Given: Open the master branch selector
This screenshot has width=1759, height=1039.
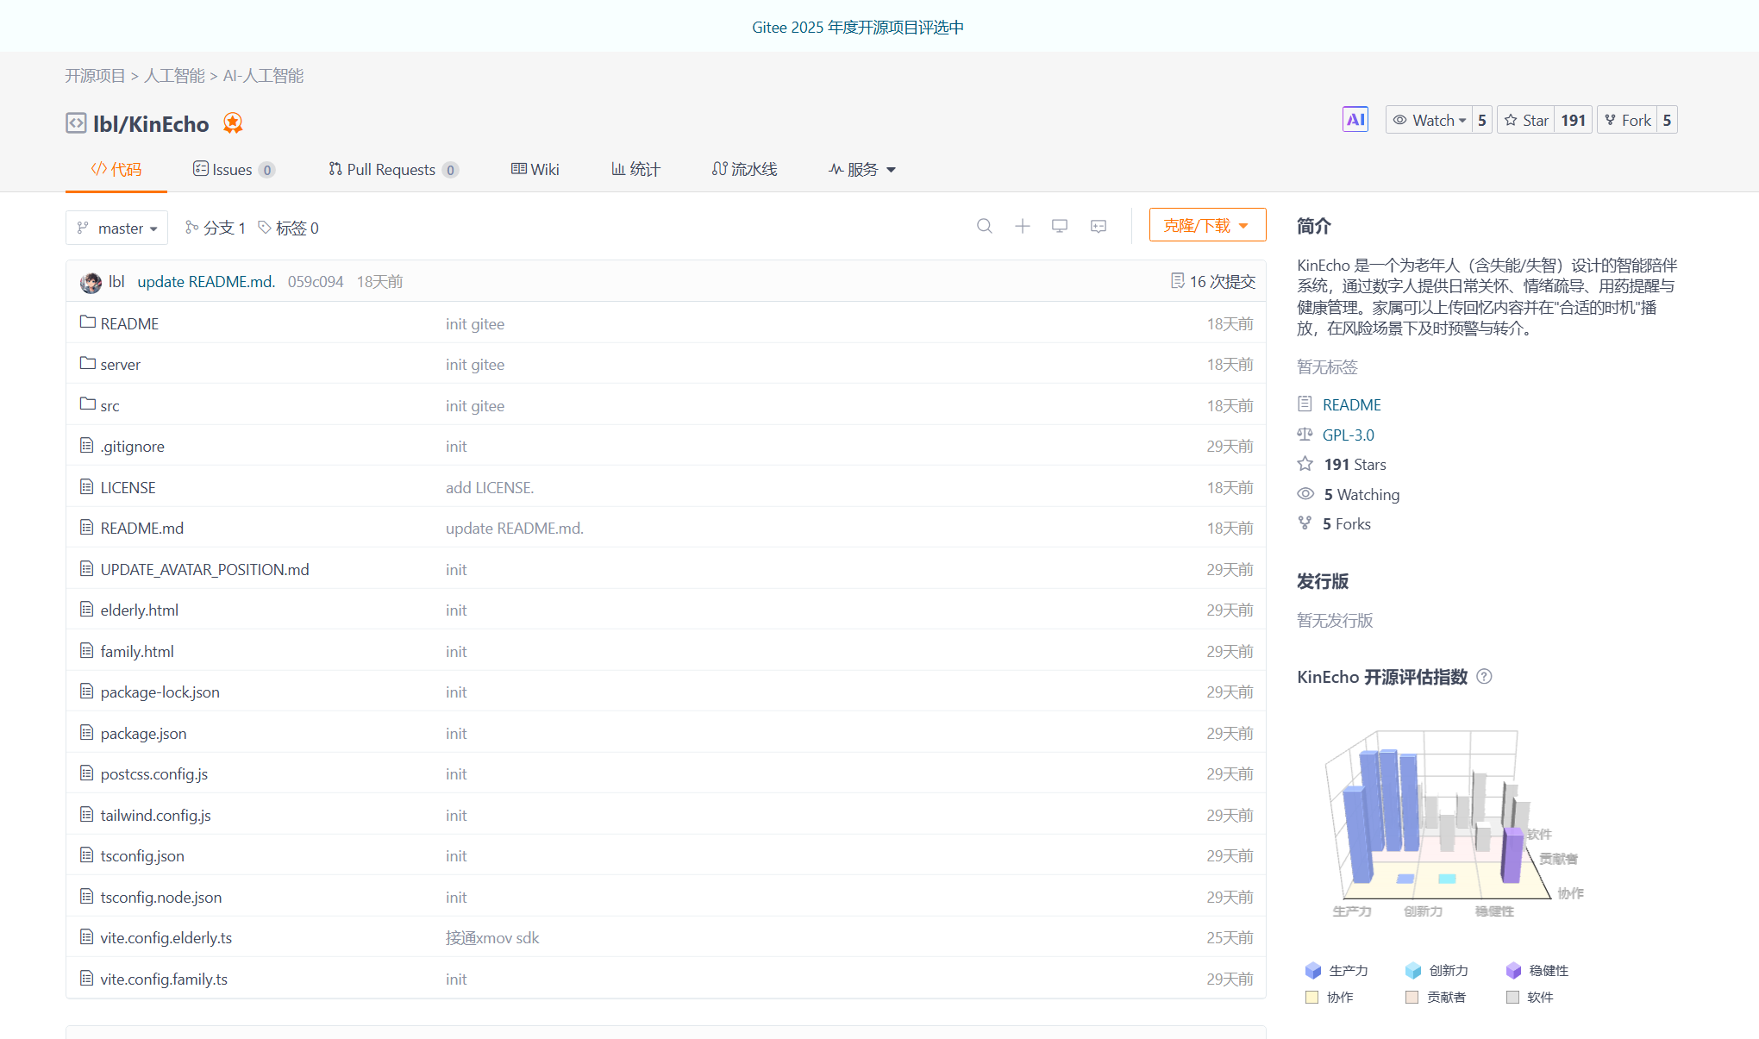Looking at the screenshot, I should pyautogui.click(x=116, y=228).
